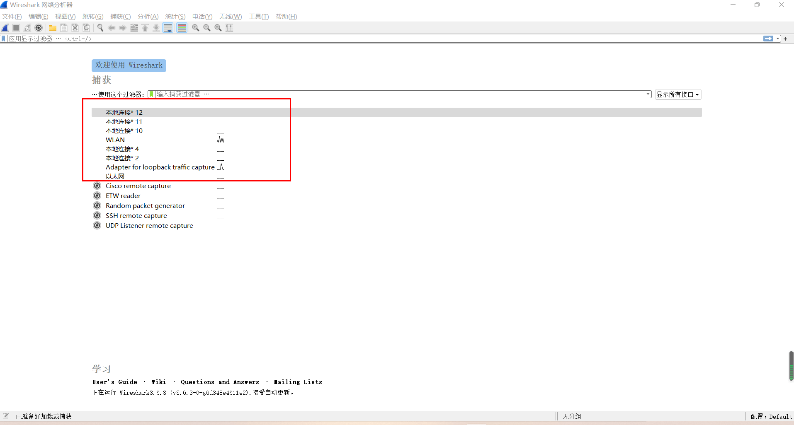Open the 帮助(H) menu

coord(286,17)
